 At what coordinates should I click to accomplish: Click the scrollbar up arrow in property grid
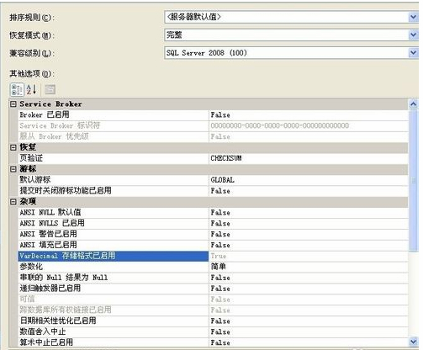click(414, 104)
